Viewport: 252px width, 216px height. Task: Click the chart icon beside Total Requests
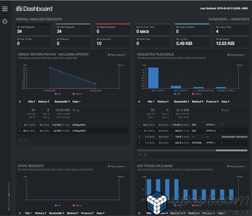[18, 27]
